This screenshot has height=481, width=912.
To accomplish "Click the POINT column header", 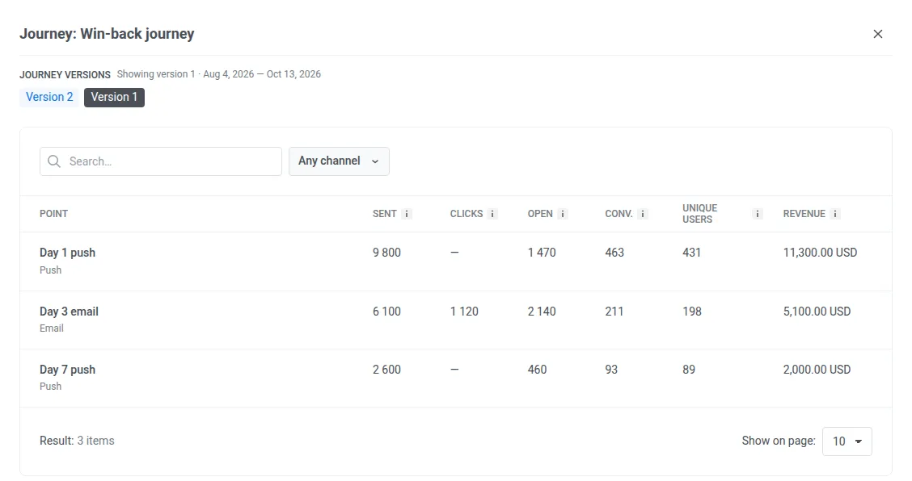I will [53, 214].
